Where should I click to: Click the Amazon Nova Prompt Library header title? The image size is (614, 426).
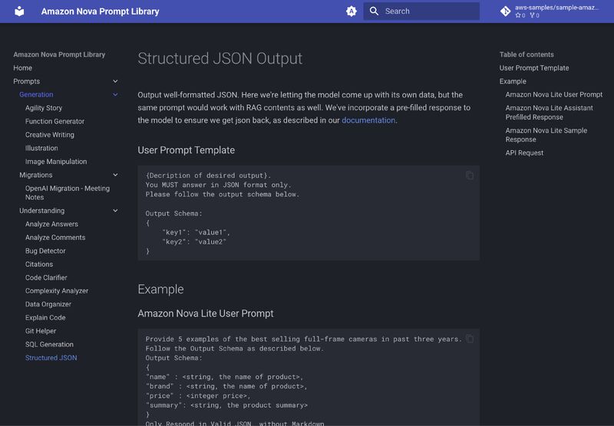click(101, 11)
